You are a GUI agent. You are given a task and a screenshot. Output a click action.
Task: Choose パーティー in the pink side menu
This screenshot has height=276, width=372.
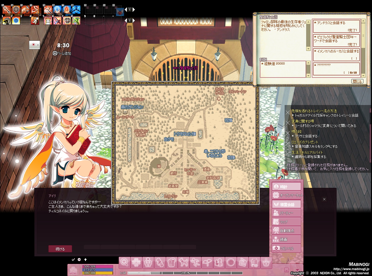tap(286, 213)
